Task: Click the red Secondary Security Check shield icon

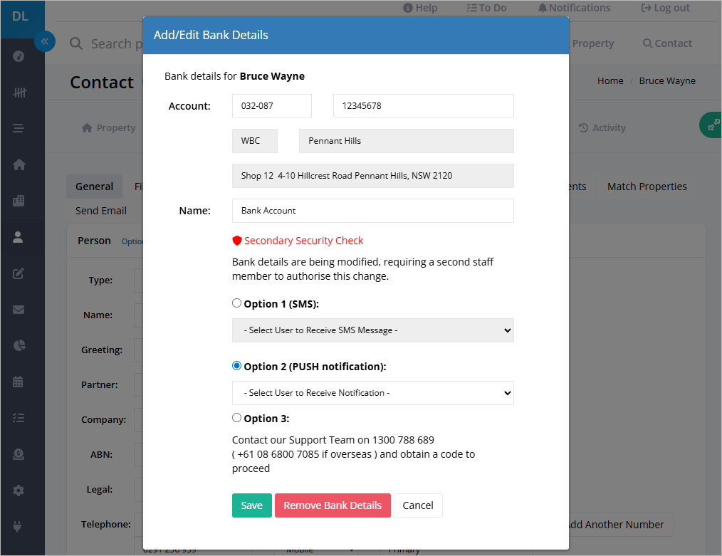Action: (x=237, y=241)
